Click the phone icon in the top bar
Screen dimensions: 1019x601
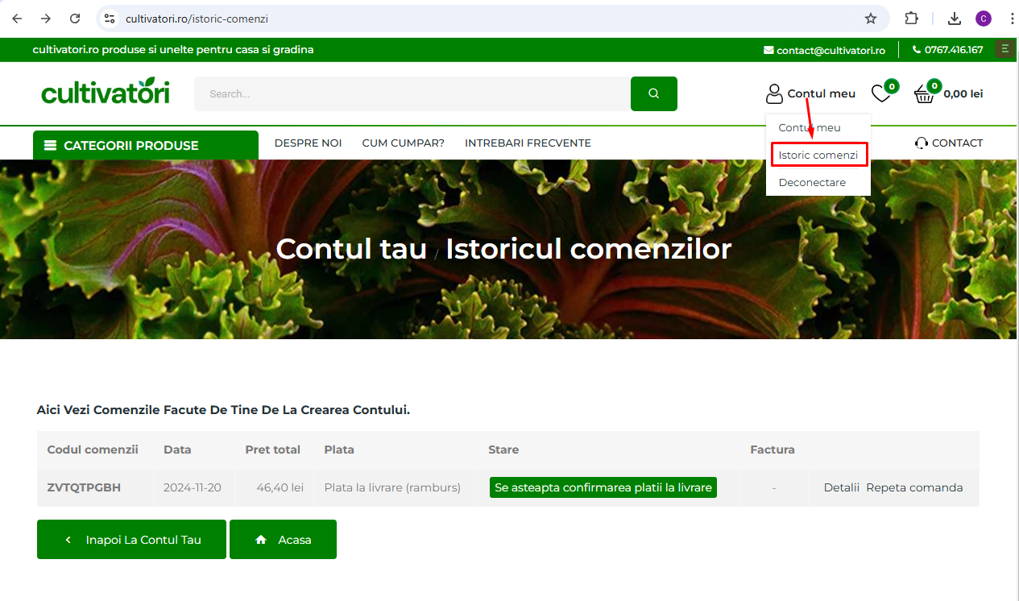tap(917, 50)
